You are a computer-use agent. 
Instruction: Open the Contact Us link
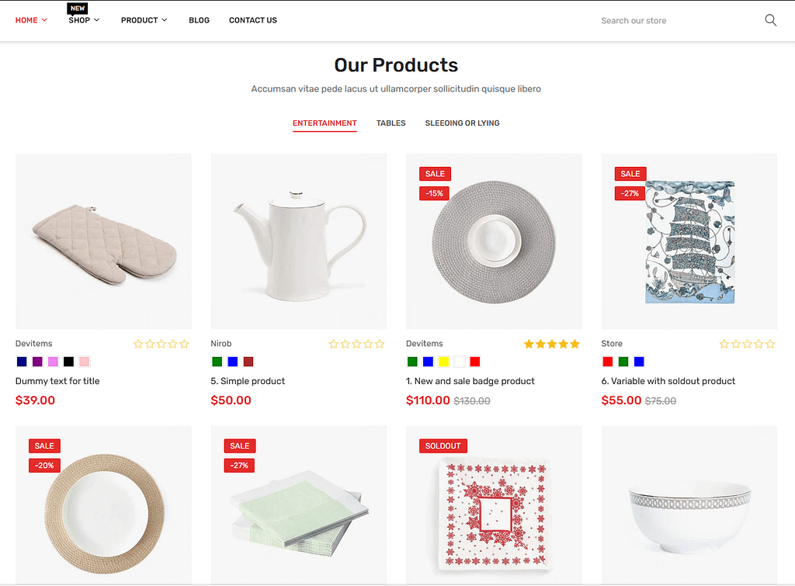click(253, 20)
